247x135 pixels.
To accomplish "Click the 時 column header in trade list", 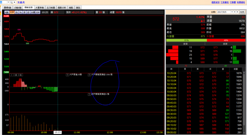I will pos(172,69).
